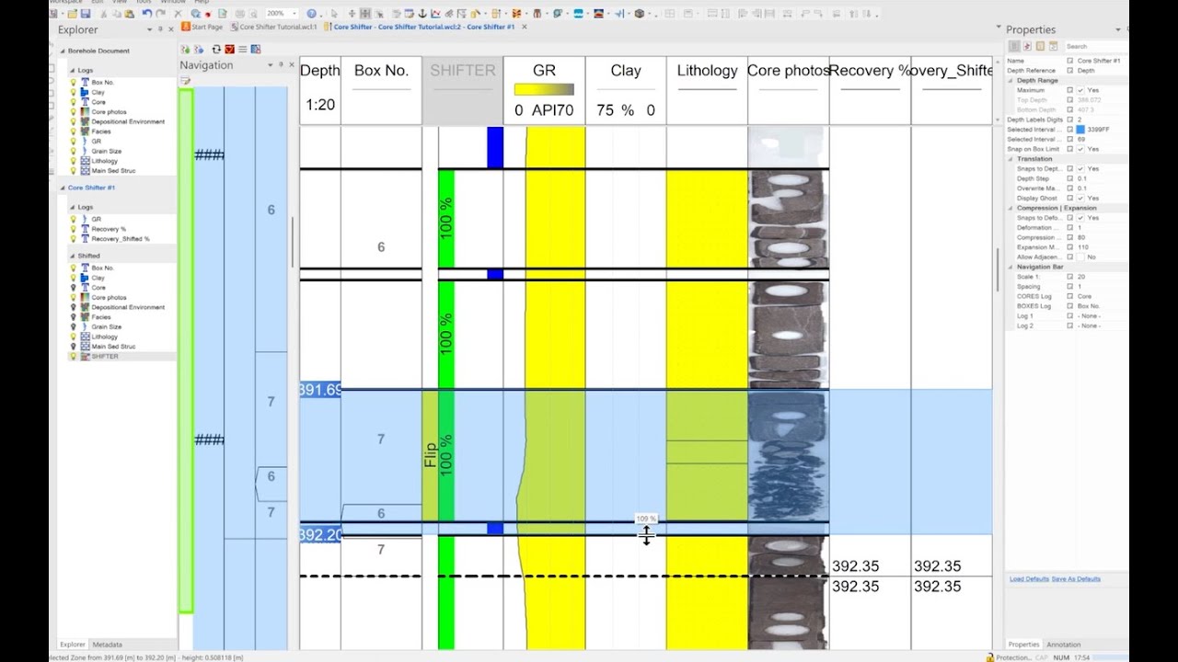1178x662 pixels.
Task: Close the Core Shifter #1 document tab
Action: pyautogui.click(x=524, y=27)
